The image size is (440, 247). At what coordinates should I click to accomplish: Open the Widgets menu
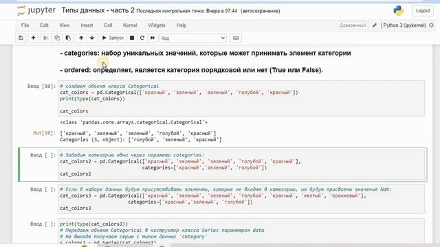(157, 25)
